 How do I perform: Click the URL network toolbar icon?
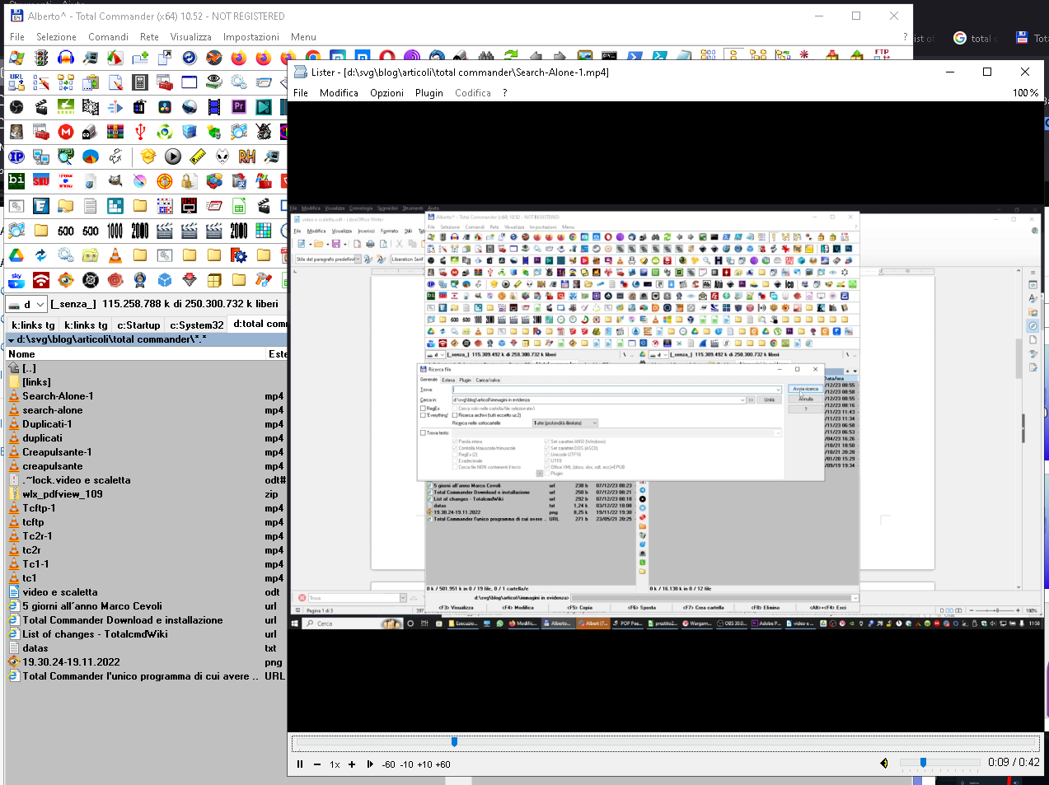click(16, 82)
